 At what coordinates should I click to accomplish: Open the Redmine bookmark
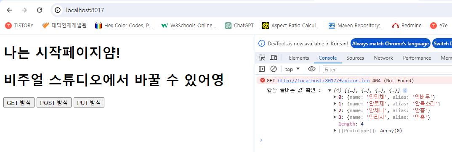(x=407, y=26)
